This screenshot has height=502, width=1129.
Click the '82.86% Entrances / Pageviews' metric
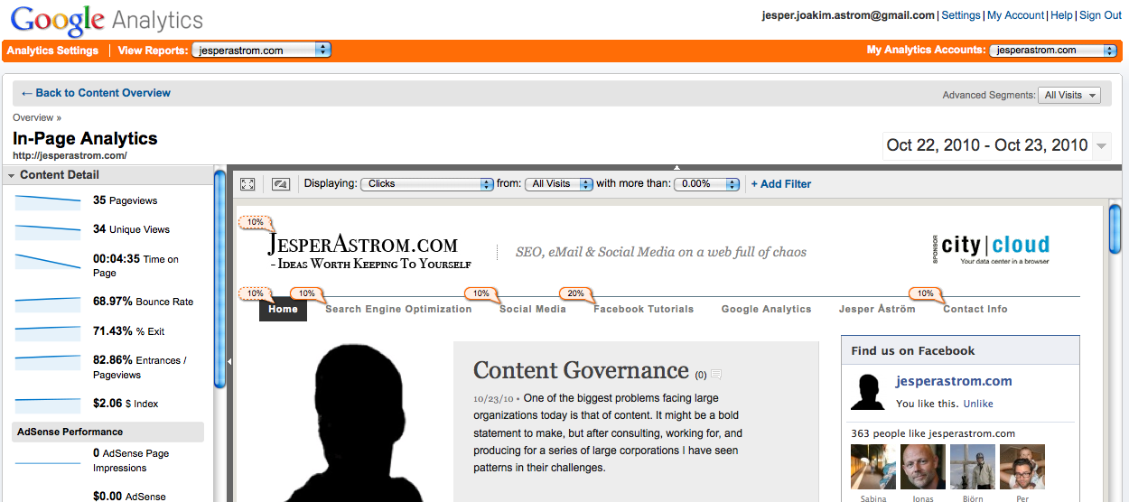click(x=140, y=367)
